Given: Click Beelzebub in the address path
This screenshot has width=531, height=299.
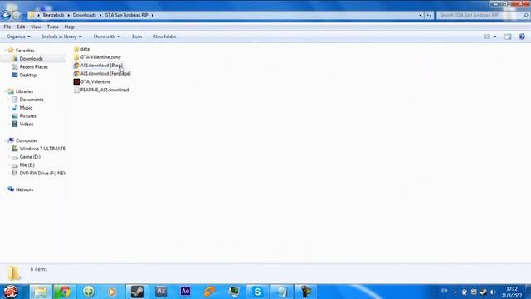Looking at the screenshot, I should (x=53, y=15).
